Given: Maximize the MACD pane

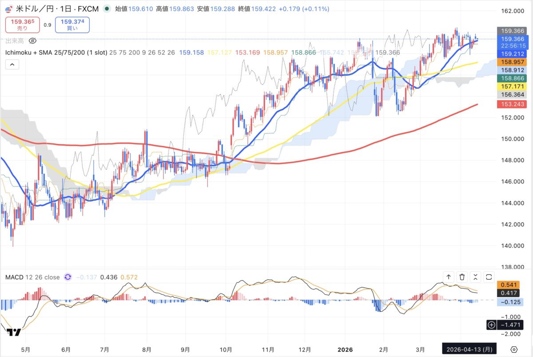Looking at the screenshot, I should pos(489,277).
